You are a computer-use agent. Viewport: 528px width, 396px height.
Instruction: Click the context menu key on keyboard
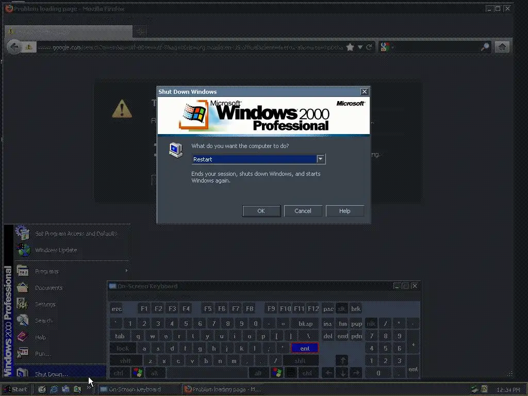tap(291, 373)
